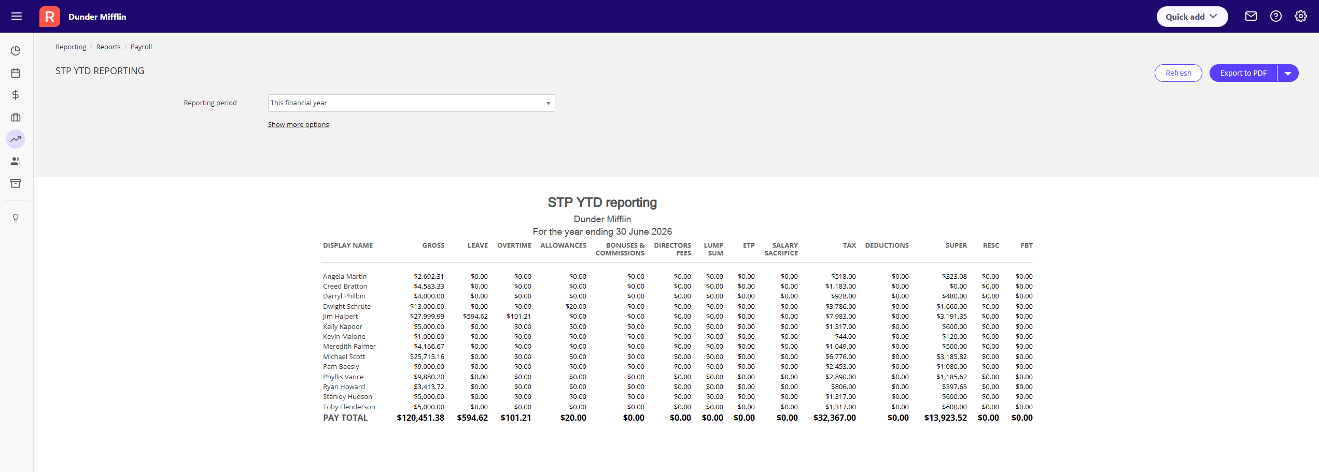The image size is (1319, 472).
Task: Select the Meredith Palmer row name
Action: pyautogui.click(x=349, y=347)
